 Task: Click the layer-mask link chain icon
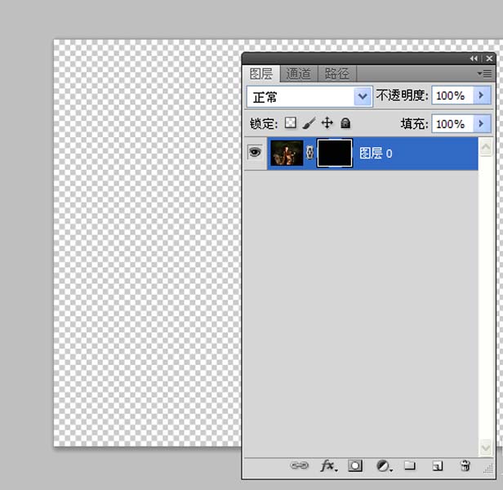click(309, 153)
